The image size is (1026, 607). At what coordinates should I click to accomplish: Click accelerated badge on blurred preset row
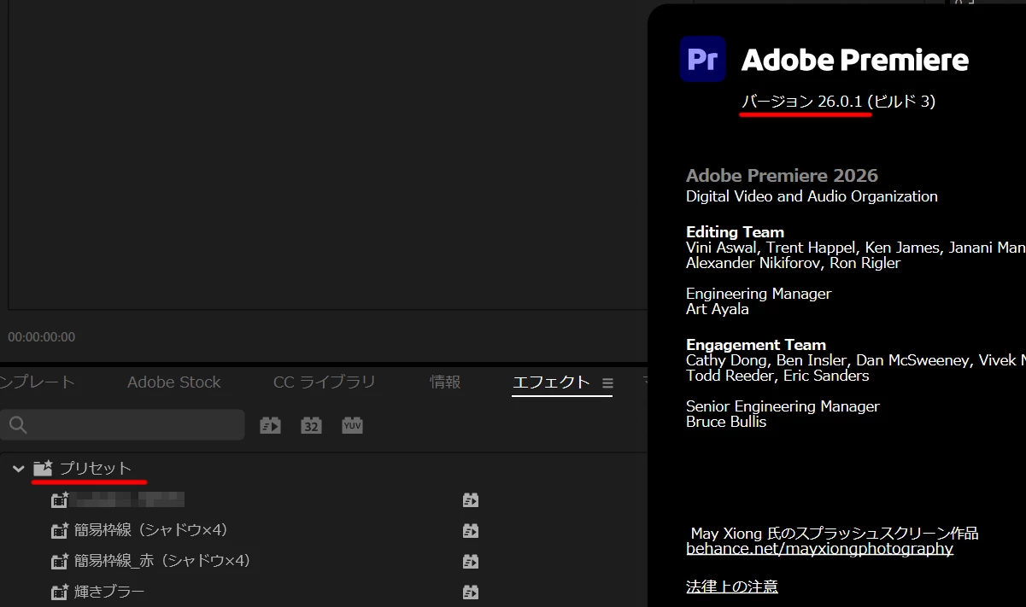tap(470, 500)
